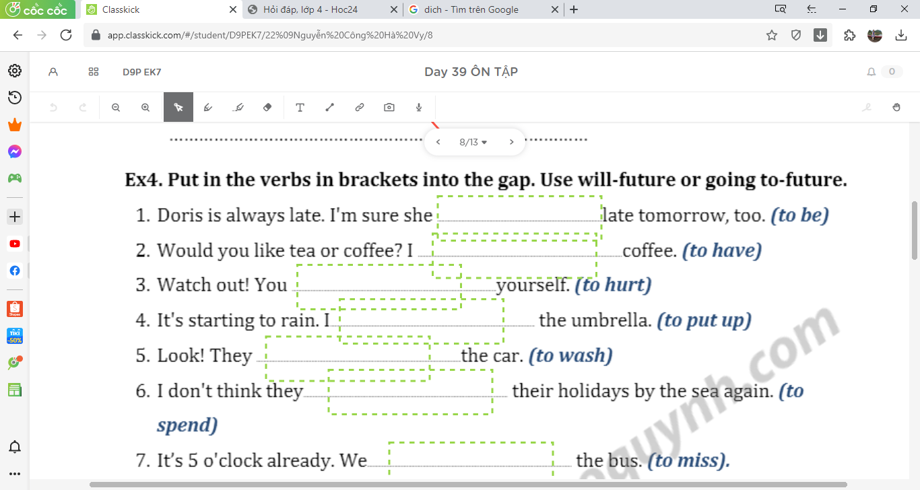The image size is (920, 490).
Task: Go to previous slide arrow
Action: 438,142
